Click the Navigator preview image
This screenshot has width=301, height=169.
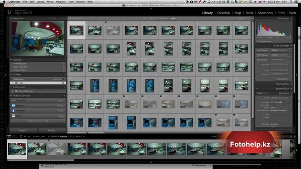(x=38, y=38)
